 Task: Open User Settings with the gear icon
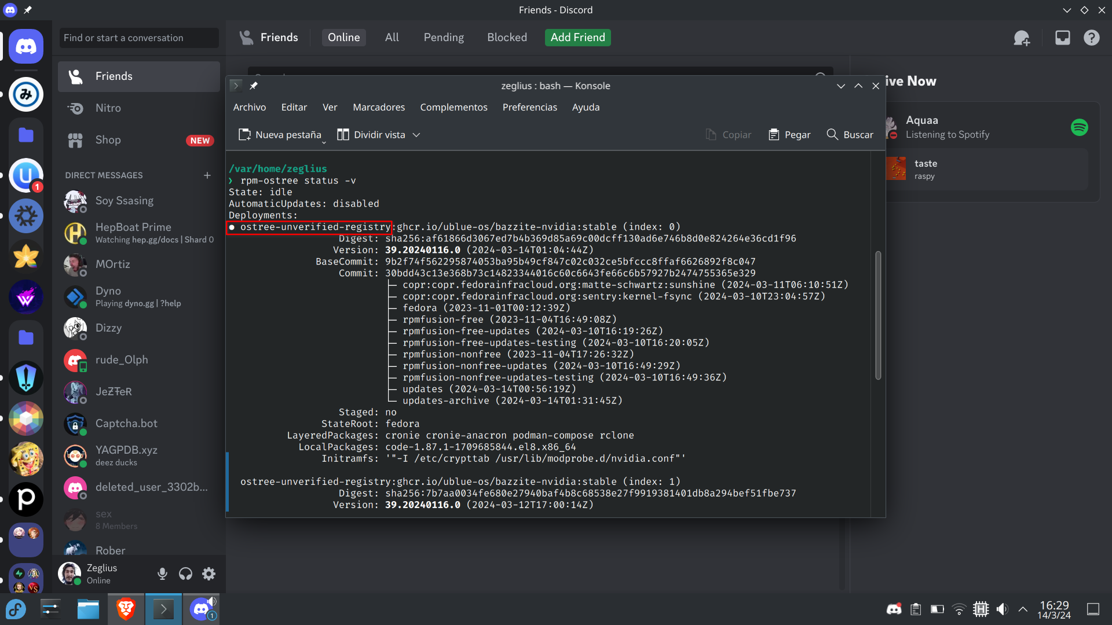click(209, 573)
